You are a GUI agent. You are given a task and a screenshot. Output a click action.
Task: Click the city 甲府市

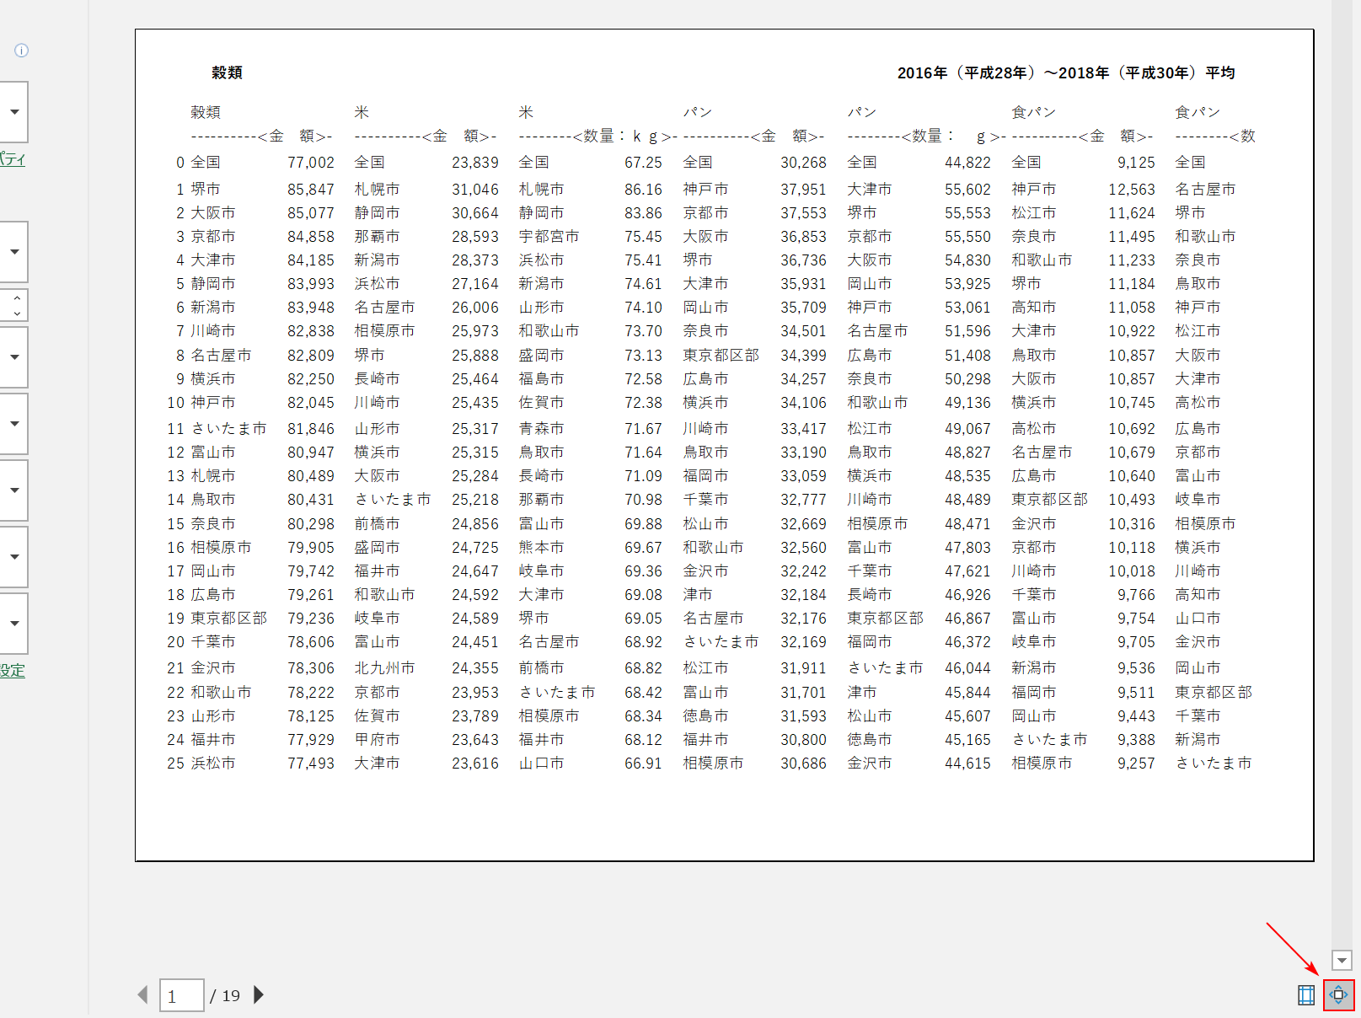tap(377, 740)
